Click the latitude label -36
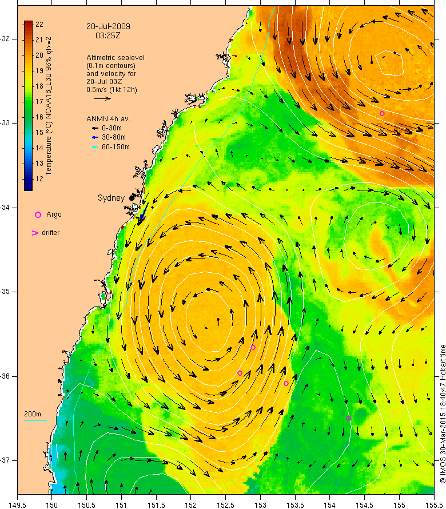Screen dimensions: 446x509 pos(6,376)
